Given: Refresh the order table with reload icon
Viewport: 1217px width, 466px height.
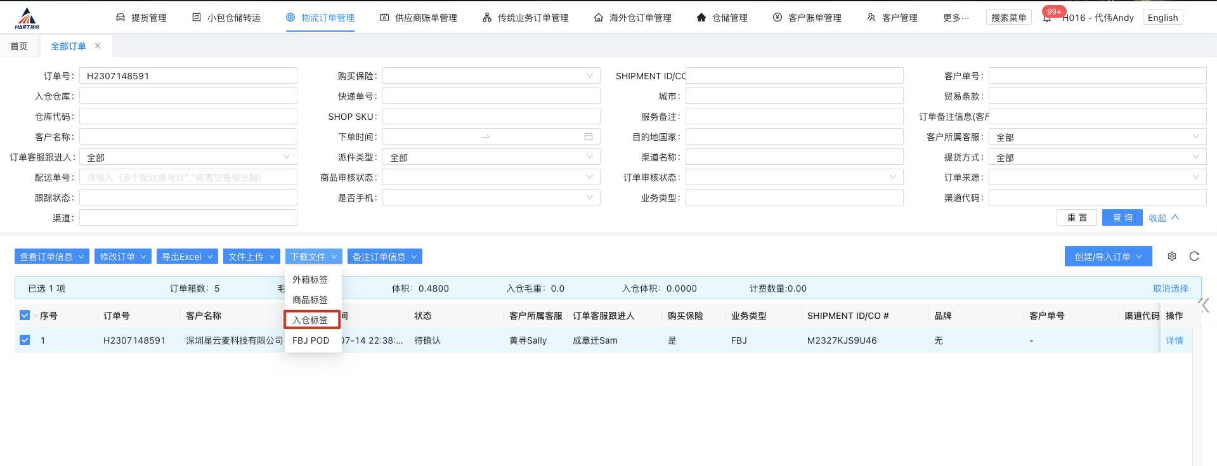Looking at the screenshot, I should (1194, 256).
